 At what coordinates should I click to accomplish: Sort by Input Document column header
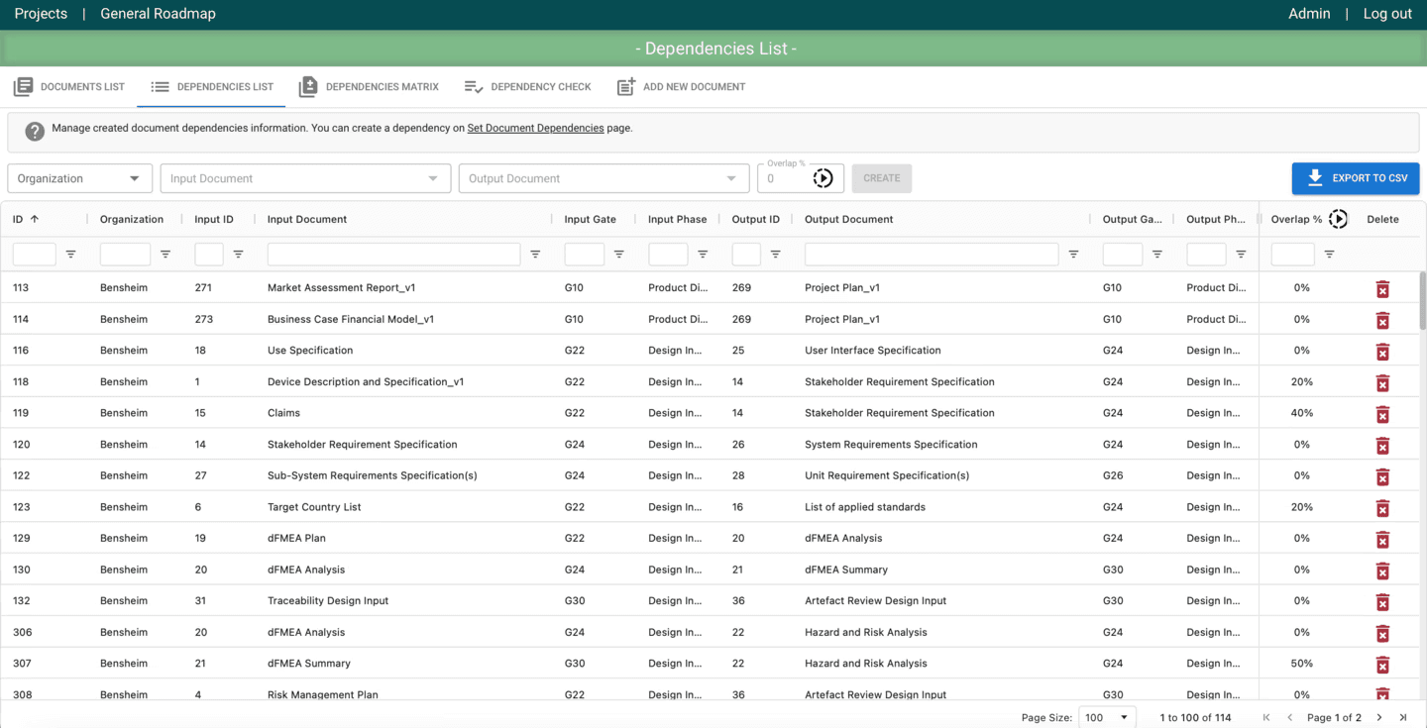307,219
